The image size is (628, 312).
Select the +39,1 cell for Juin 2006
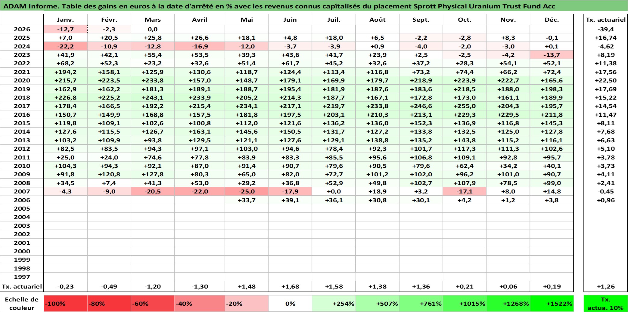click(x=290, y=200)
